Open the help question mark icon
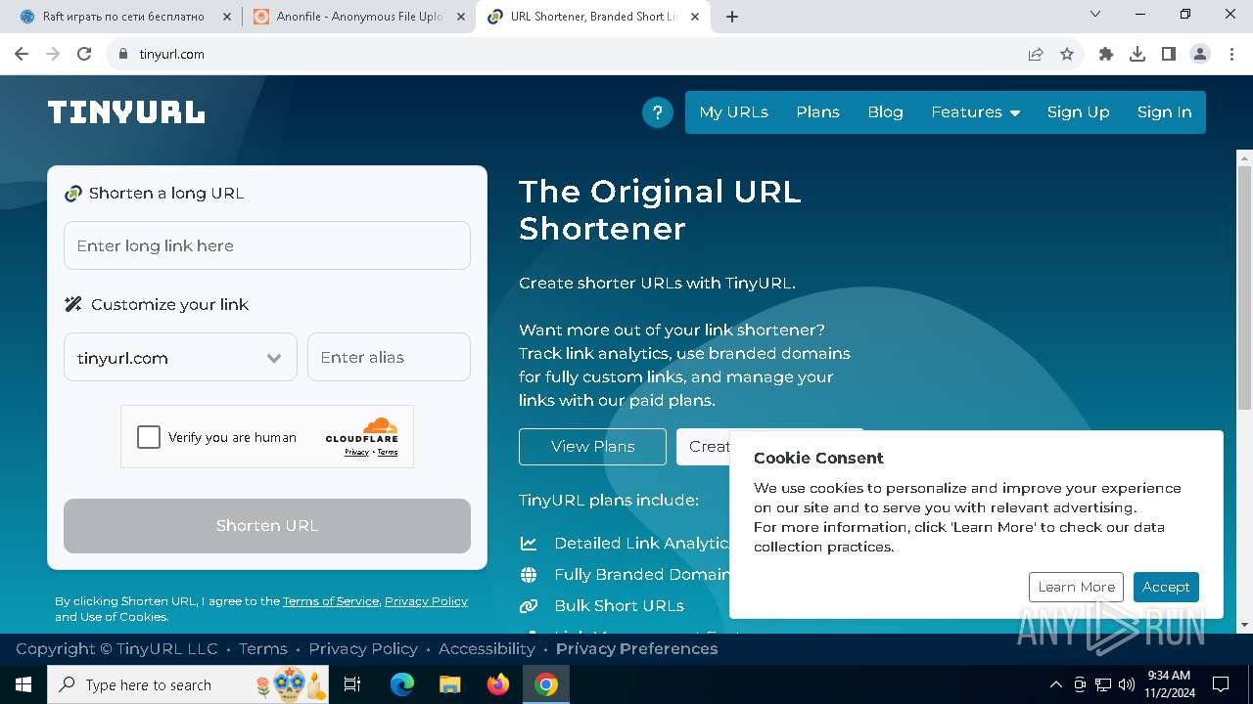1253x704 pixels. (658, 112)
